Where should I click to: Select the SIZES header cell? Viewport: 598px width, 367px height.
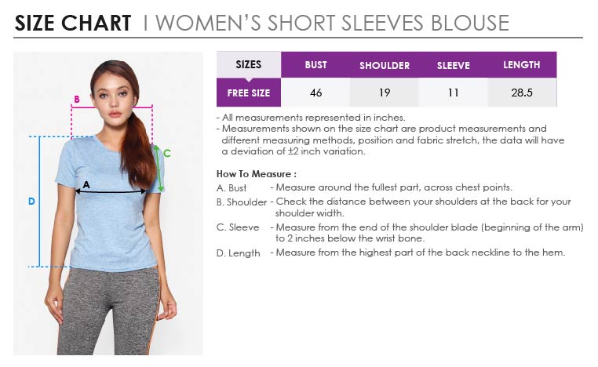pos(248,65)
